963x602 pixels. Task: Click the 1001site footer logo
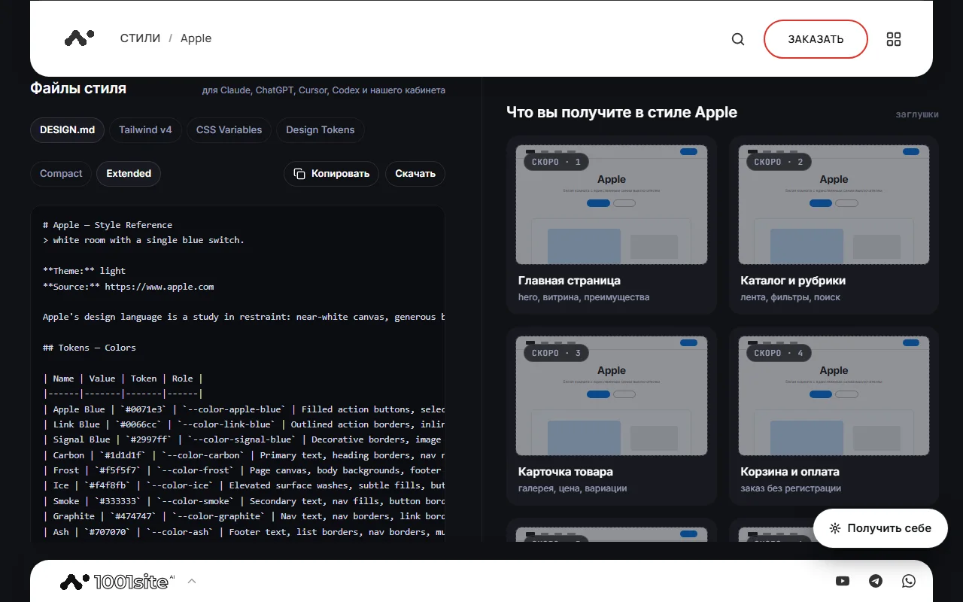point(117,581)
